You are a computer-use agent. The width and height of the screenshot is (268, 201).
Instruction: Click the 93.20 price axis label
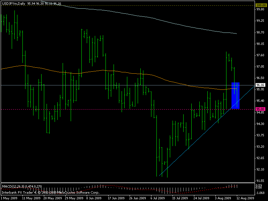point(260,147)
